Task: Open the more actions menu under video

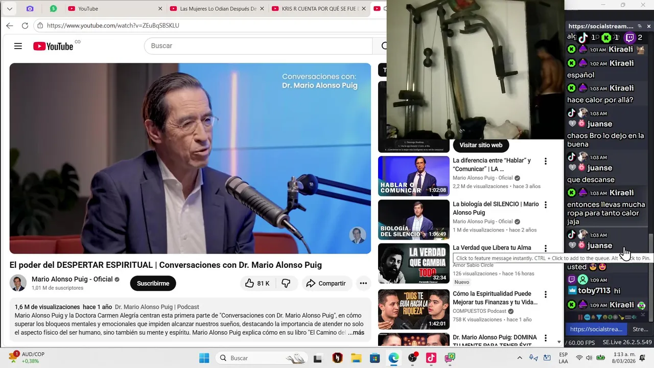Action: [x=363, y=283]
